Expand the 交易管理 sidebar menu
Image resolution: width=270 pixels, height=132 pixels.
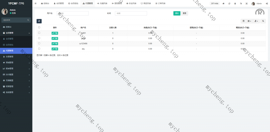pyautogui.click(x=16, y=57)
